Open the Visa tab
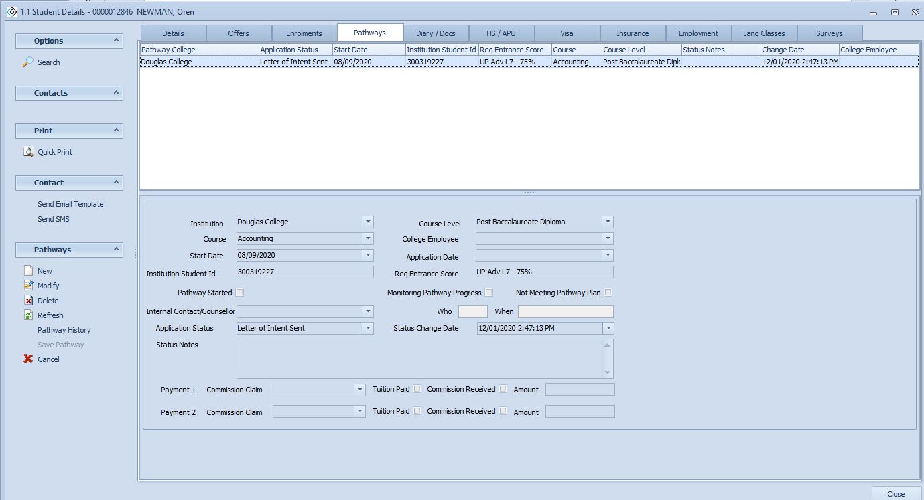This screenshot has height=500, width=924. 566,33
